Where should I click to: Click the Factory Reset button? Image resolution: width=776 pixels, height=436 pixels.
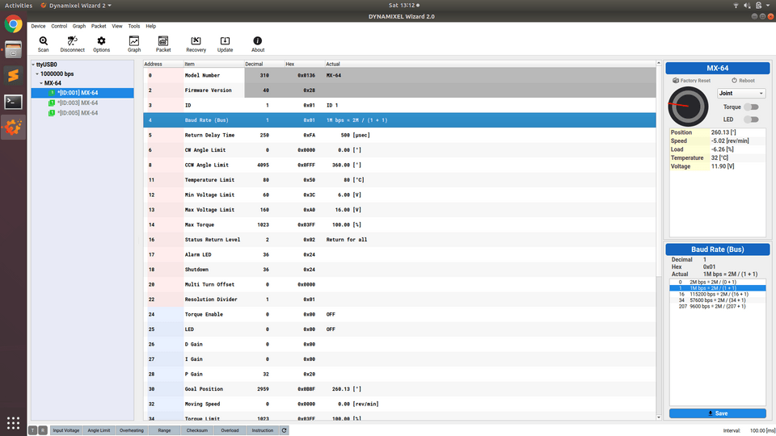pos(691,81)
